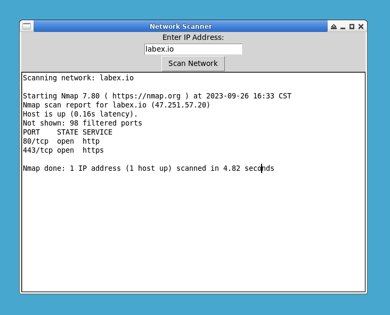The image size is (390, 315).
Task: Focus the IP address input field
Action: click(193, 49)
